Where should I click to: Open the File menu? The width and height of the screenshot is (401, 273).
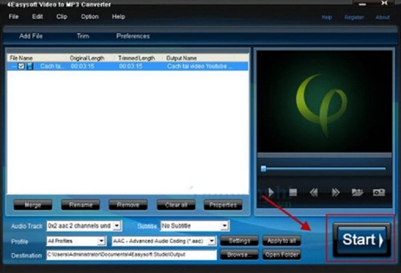(x=14, y=16)
